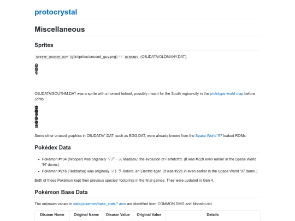Open the Space World '97 link
This screenshot has width=295, height=221.
(209, 136)
